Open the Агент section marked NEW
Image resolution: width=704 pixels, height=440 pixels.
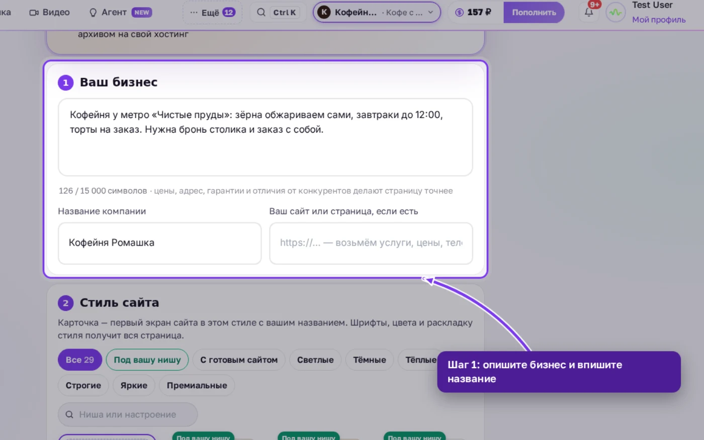[x=120, y=13]
